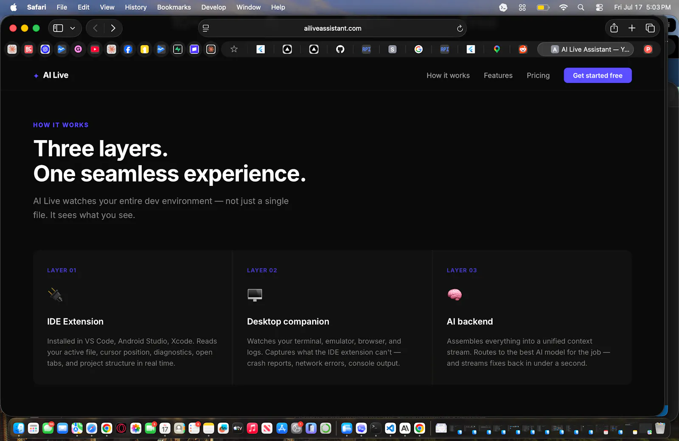Open a new tab with plus button
Image resolution: width=679 pixels, height=441 pixels.
(x=632, y=28)
